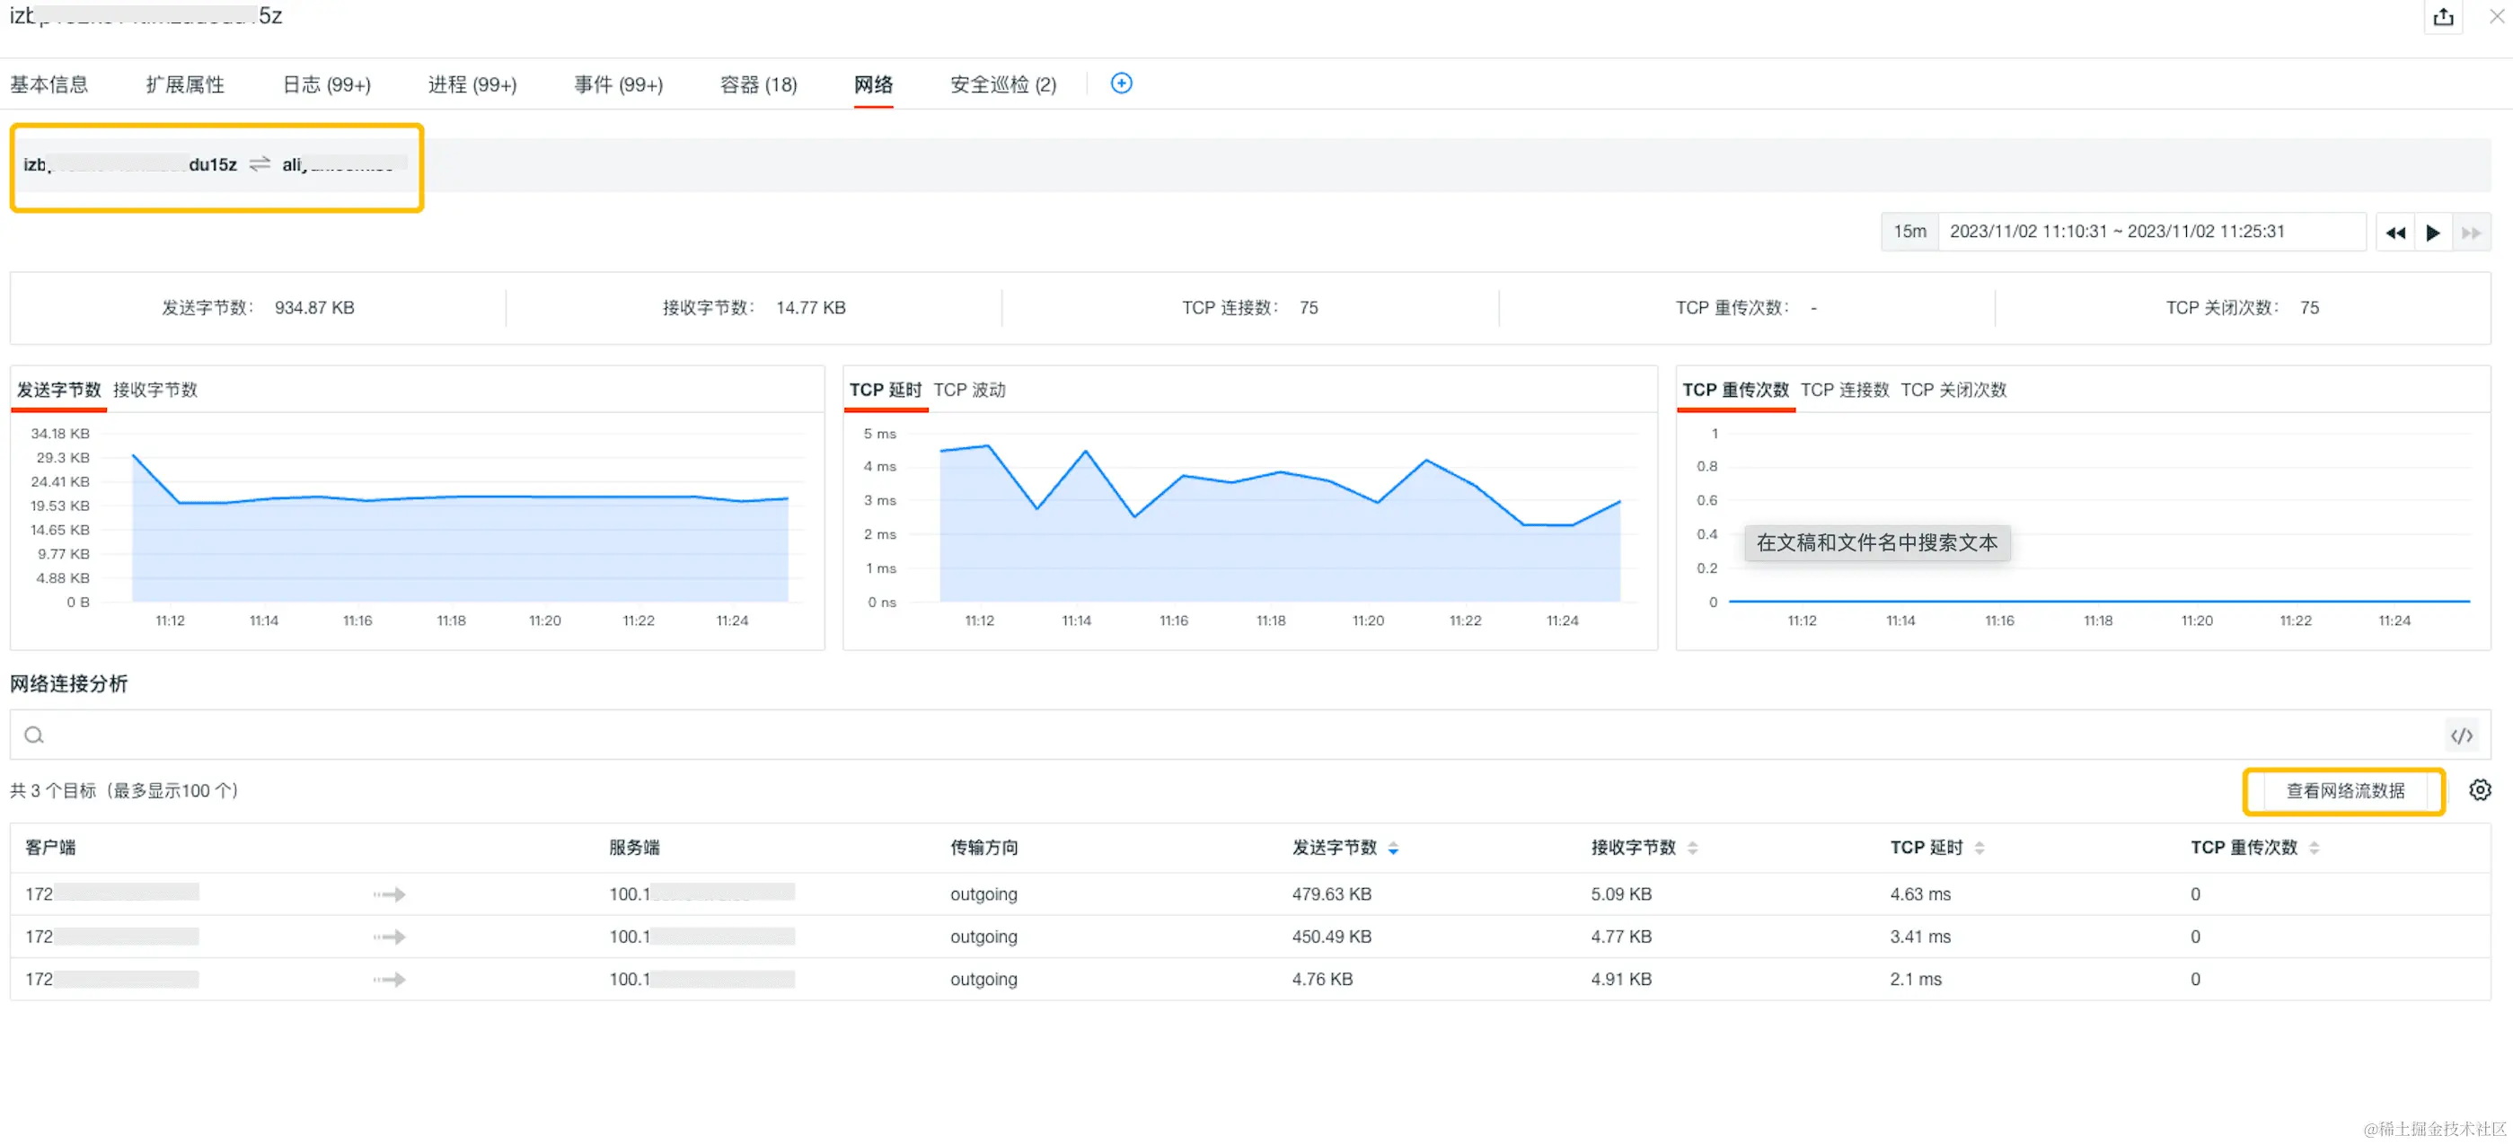This screenshot has width=2513, height=1144.
Task: Click the plus icon to add a tab
Action: pos(1121,84)
